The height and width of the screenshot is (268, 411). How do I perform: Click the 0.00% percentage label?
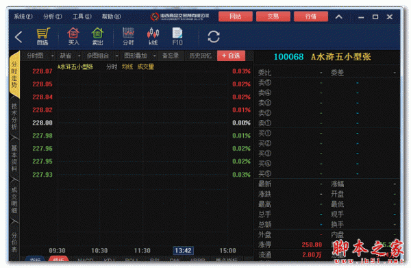[x=241, y=123]
